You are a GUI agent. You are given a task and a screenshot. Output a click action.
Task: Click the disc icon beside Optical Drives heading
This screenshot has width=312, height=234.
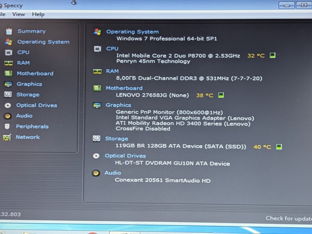pyautogui.click(x=96, y=156)
